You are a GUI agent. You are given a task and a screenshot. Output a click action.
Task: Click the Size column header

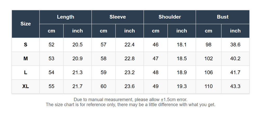[25, 24]
